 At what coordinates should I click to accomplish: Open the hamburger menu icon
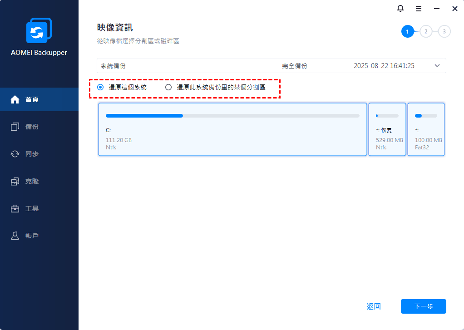tap(419, 9)
